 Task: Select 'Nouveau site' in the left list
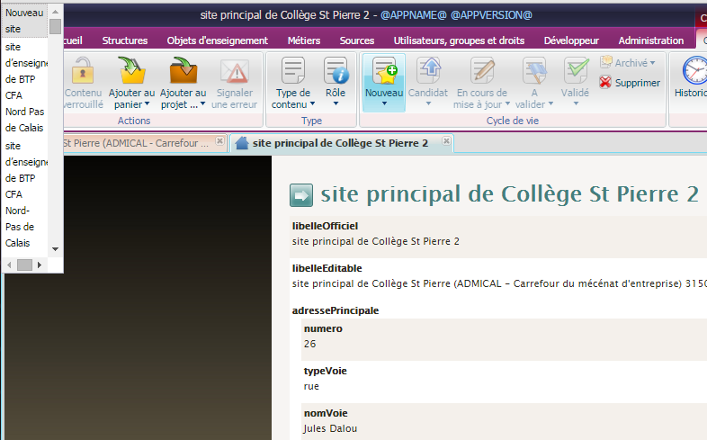(x=24, y=21)
